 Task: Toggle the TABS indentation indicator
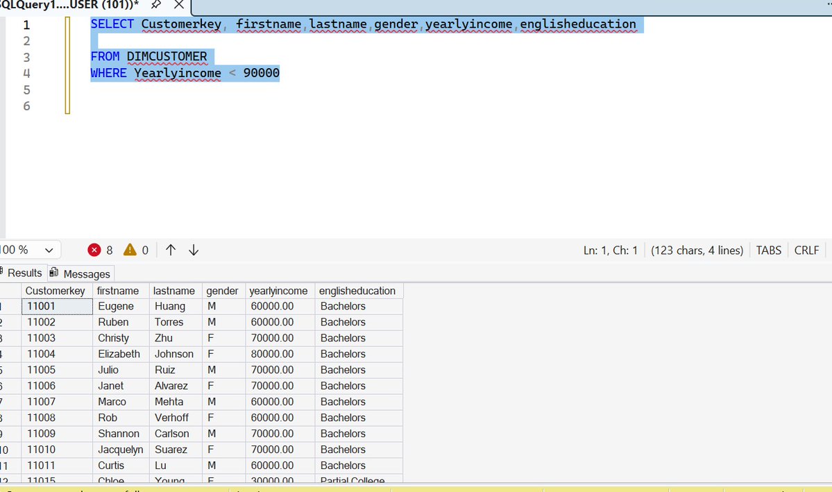point(768,250)
